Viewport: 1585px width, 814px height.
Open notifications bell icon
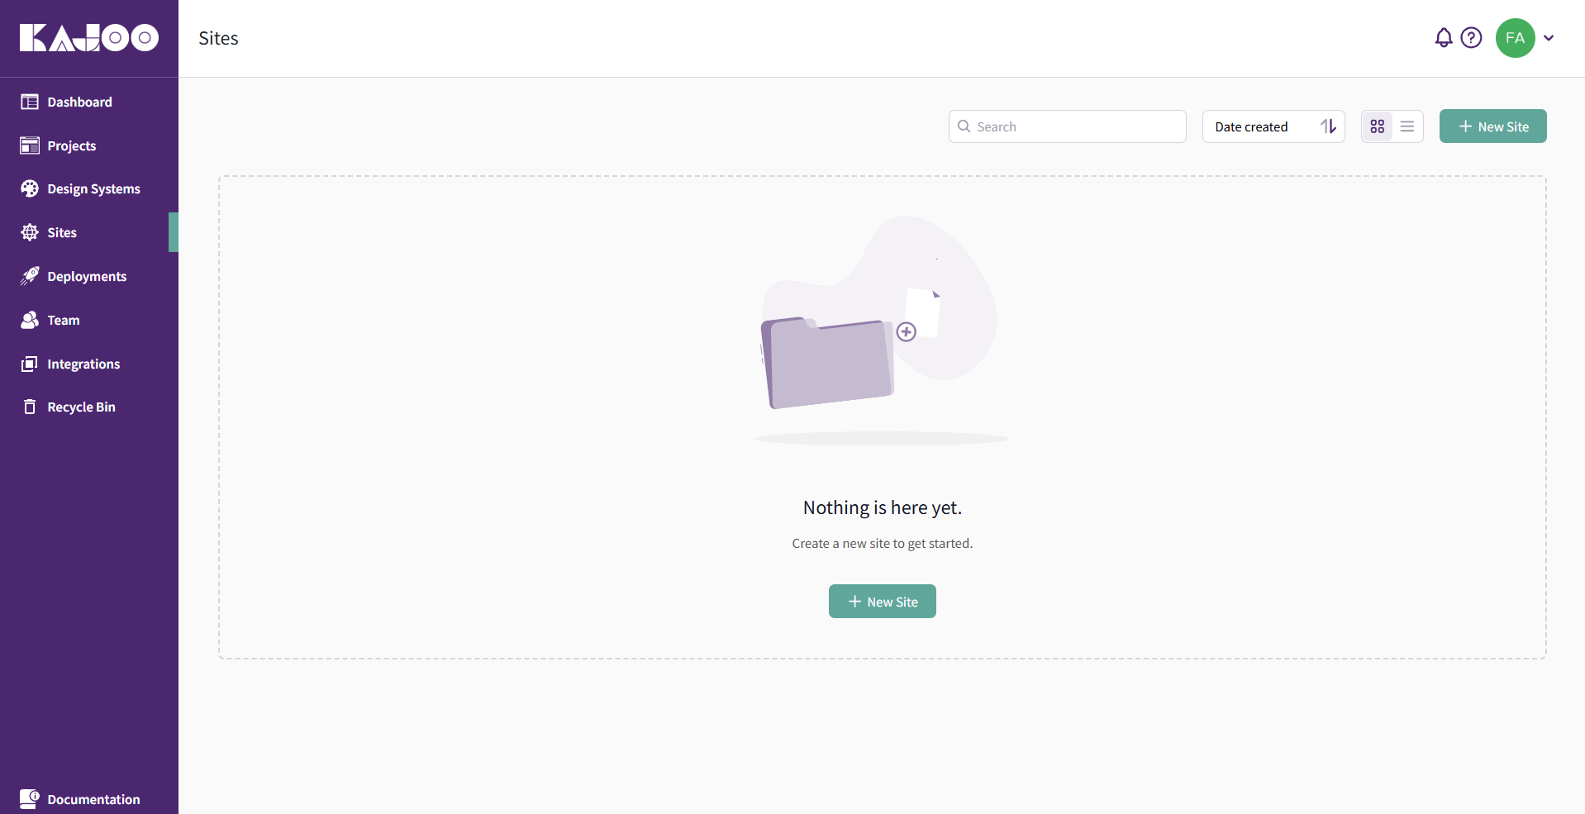[1444, 38]
